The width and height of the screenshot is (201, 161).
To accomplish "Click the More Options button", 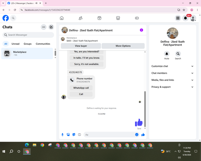I will click(x=123, y=46).
